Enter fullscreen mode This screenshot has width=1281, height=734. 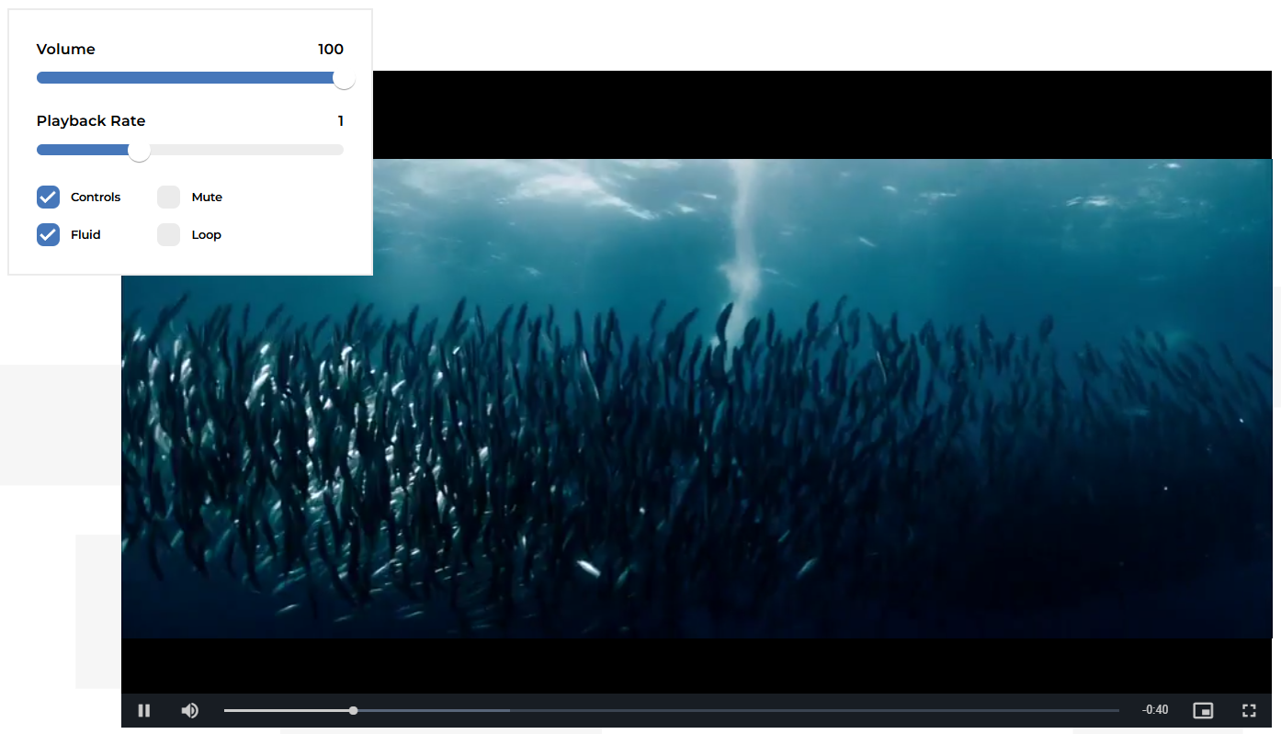1249,710
